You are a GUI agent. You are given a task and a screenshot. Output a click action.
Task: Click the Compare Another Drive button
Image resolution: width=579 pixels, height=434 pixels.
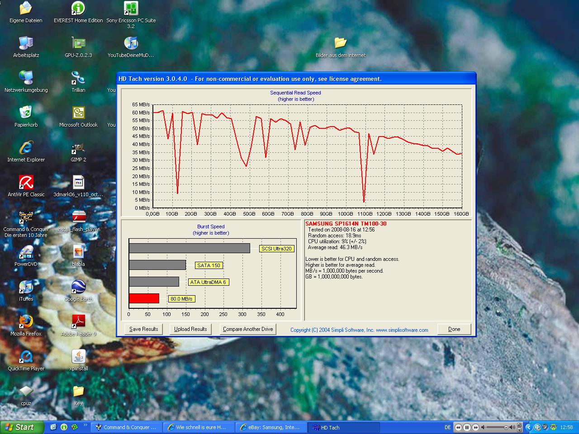pyautogui.click(x=248, y=329)
